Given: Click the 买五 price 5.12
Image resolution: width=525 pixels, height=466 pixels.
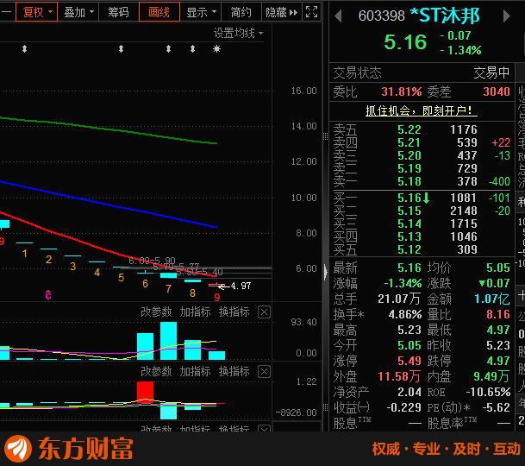Looking at the screenshot, I should click(x=409, y=249).
